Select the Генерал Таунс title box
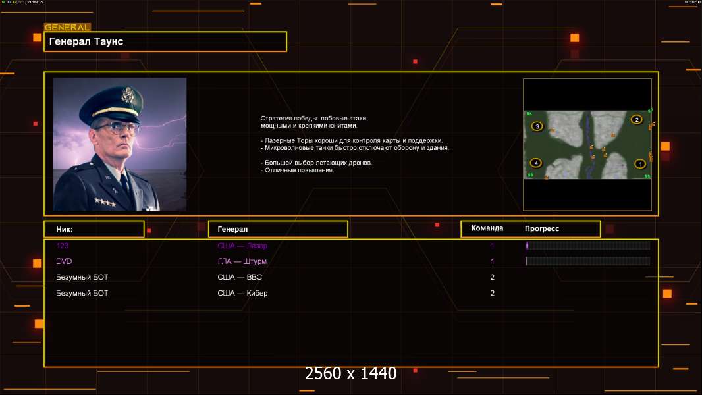 [x=165, y=41]
